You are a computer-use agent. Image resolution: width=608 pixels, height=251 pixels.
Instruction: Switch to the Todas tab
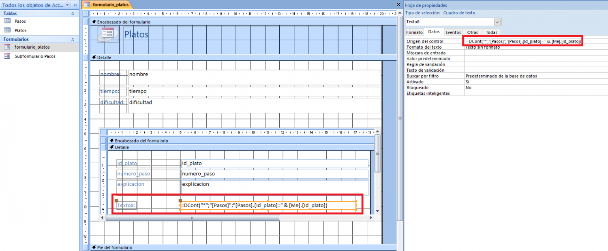[x=491, y=32]
